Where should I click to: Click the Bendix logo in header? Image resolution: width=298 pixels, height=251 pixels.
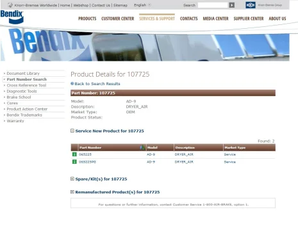coord(12,17)
